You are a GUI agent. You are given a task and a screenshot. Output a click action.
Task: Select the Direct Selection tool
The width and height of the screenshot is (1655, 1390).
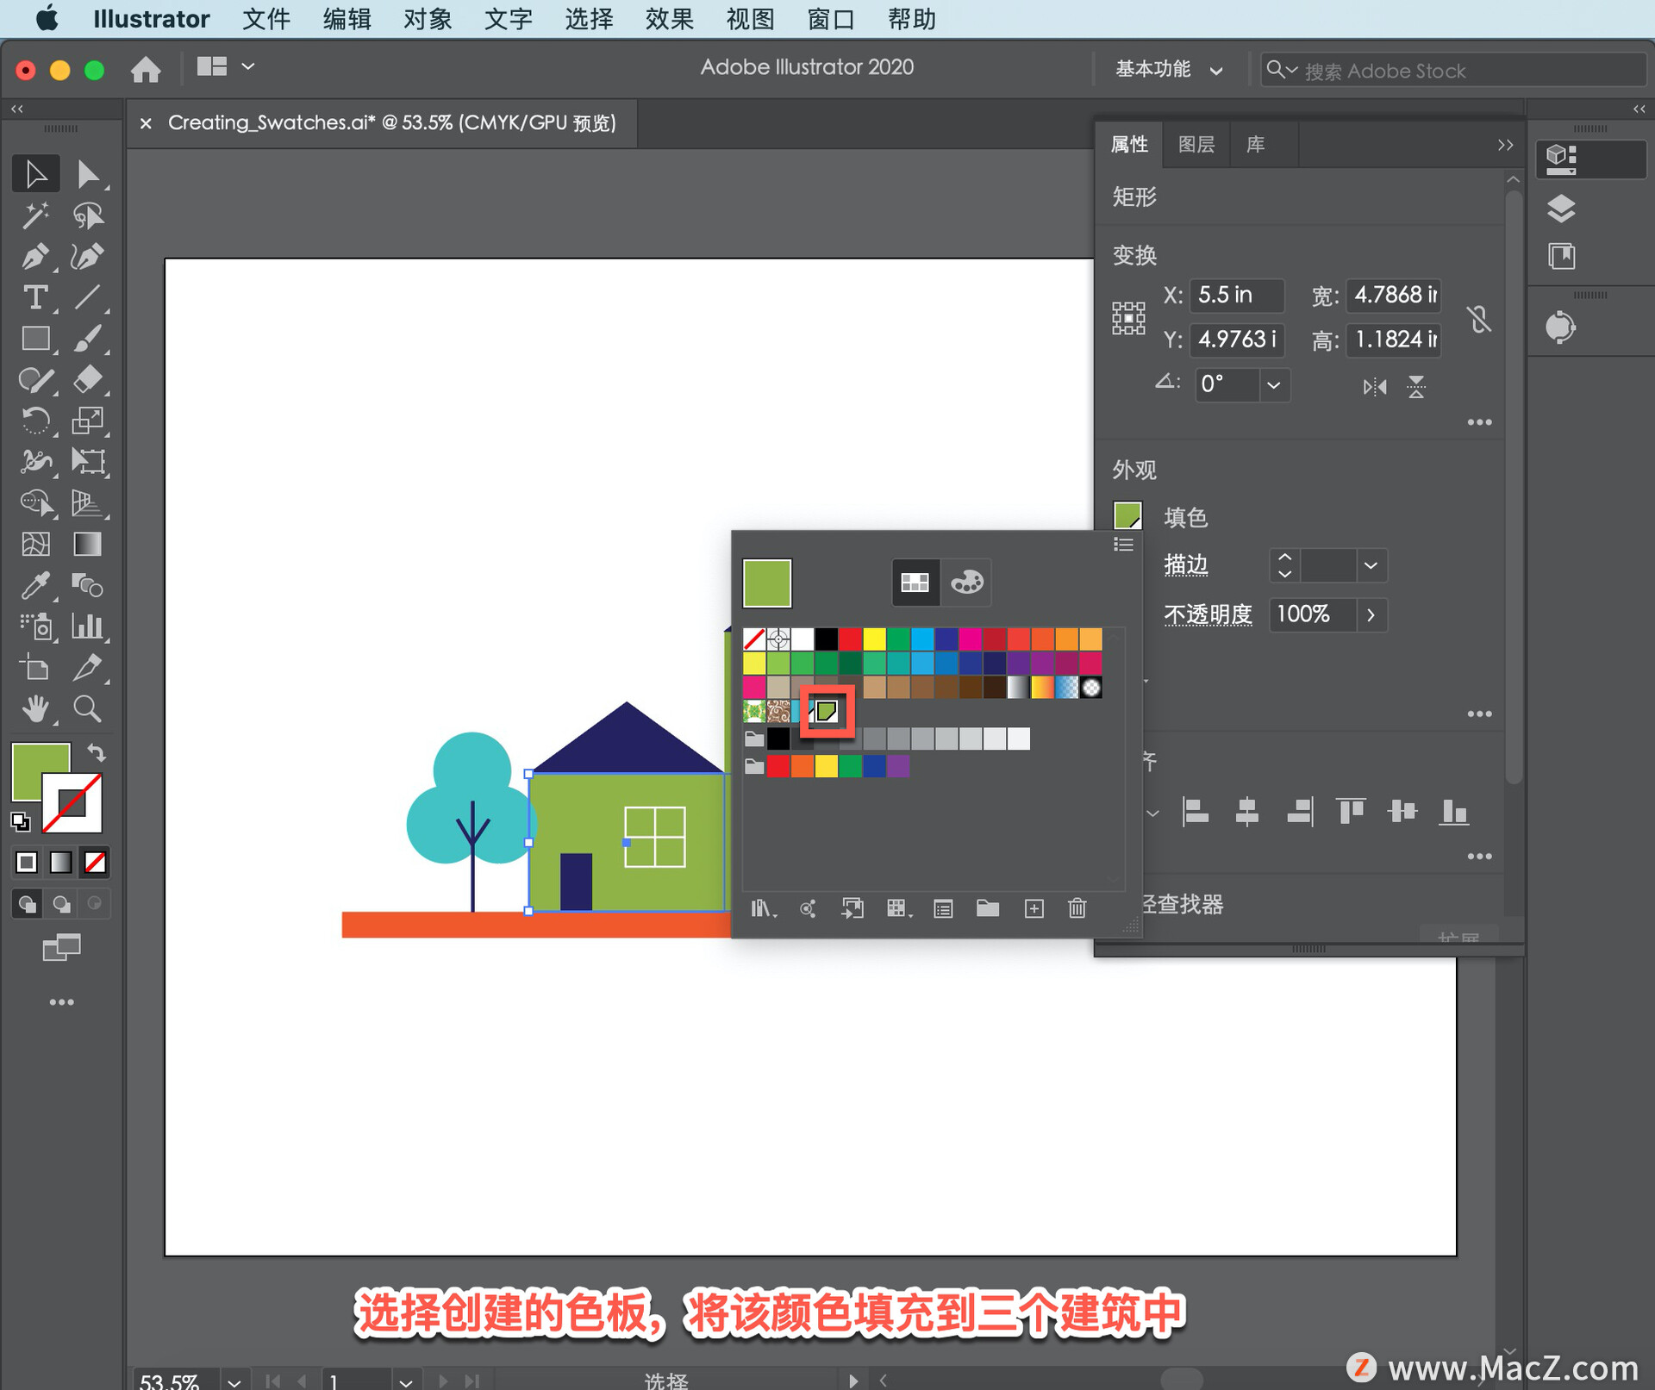[87, 174]
